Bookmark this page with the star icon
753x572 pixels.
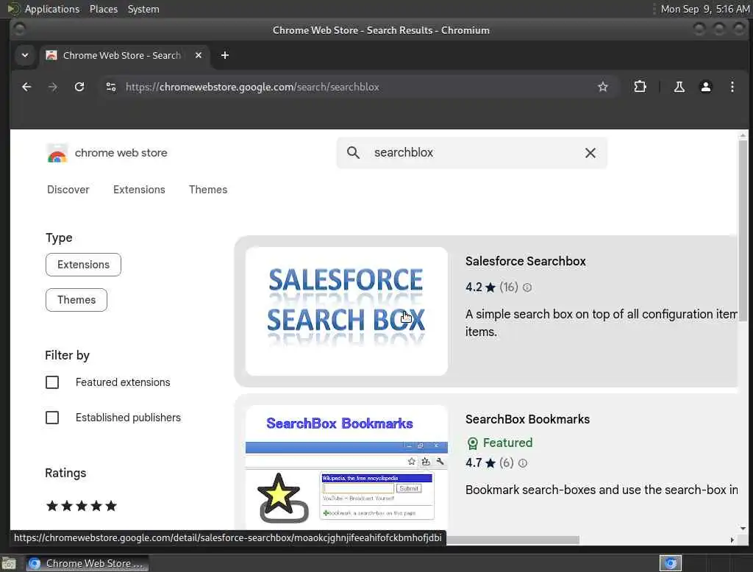click(x=603, y=87)
